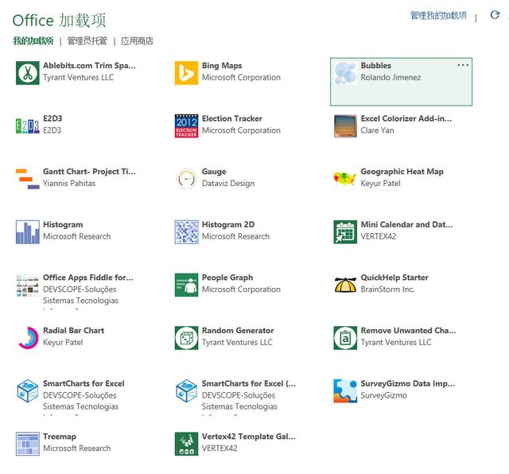Open the Office Apps Fiddle icon
The image size is (509, 474).
(28, 285)
